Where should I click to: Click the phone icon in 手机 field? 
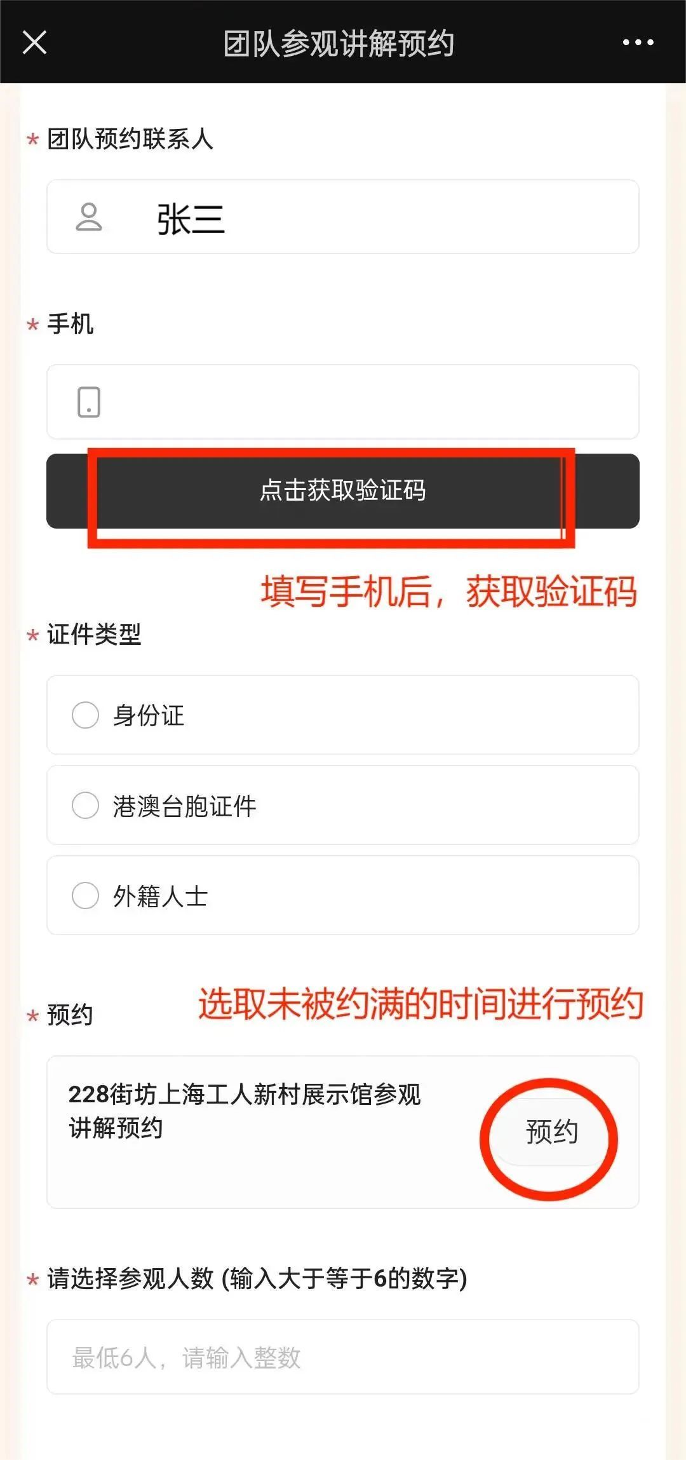click(88, 402)
